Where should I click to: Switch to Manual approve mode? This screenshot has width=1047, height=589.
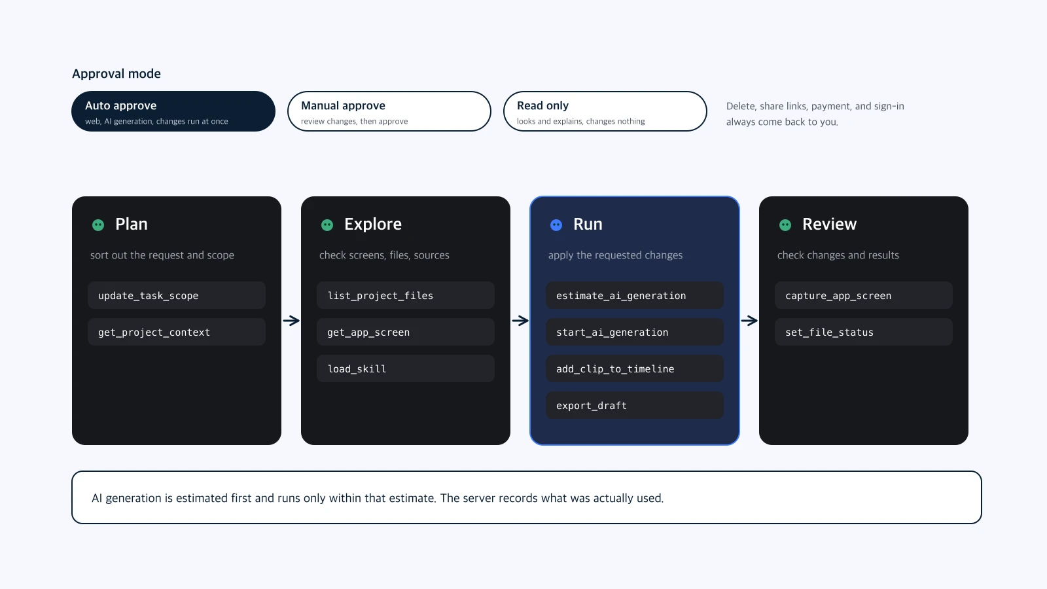pos(389,111)
